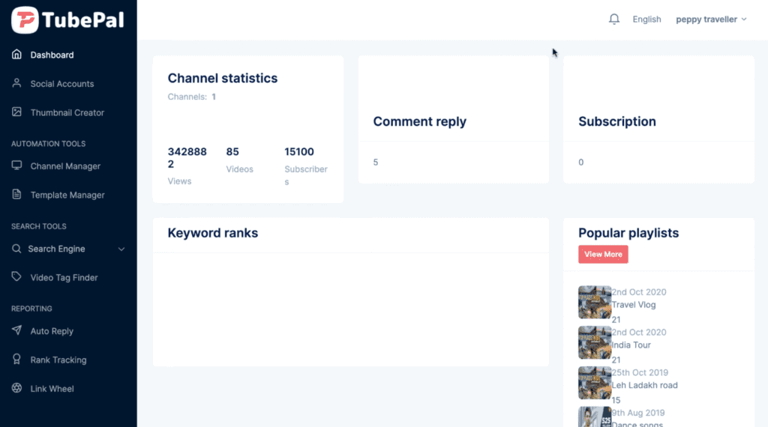Click the 15100 subscribers count
Screen dimensions: 768x427
(x=298, y=151)
